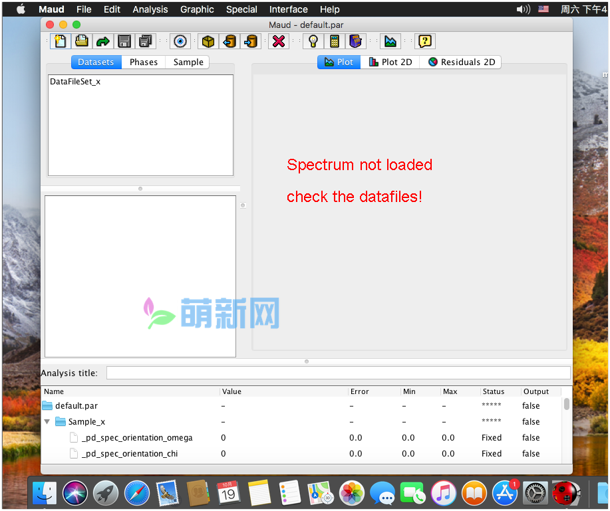Screen dimensions: 610x511
Task: Click the parameter table scrollbar thumb
Action: pos(567,404)
